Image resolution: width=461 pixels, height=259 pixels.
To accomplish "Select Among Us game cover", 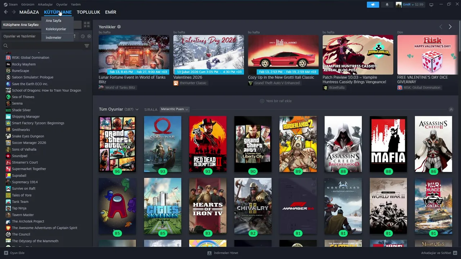I will click(117, 206).
